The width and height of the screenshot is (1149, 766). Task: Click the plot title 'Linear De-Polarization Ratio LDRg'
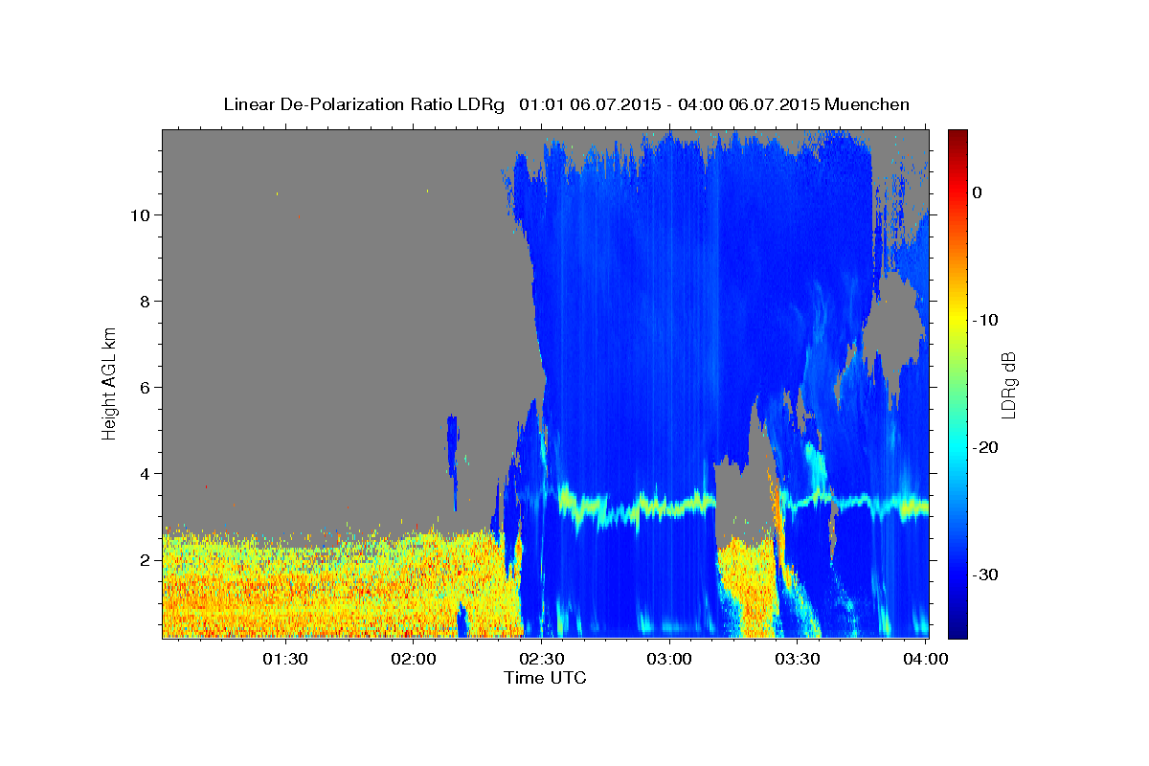point(363,104)
